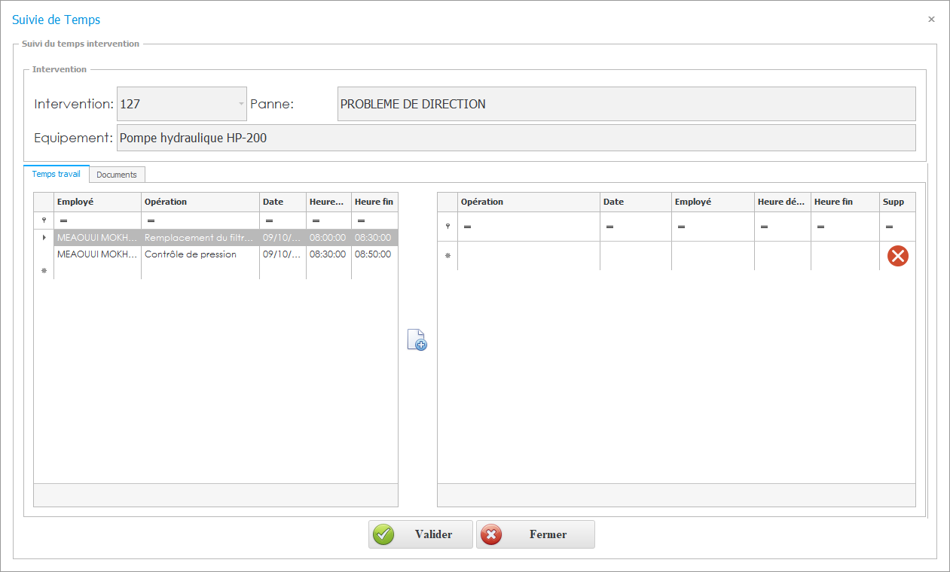Open the Intervention dropdown showing 127
The height and width of the screenshot is (572, 950).
[x=241, y=104]
